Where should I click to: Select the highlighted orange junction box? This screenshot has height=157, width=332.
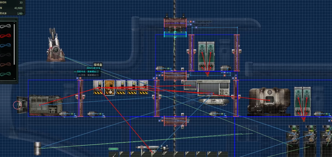(109, 87)
